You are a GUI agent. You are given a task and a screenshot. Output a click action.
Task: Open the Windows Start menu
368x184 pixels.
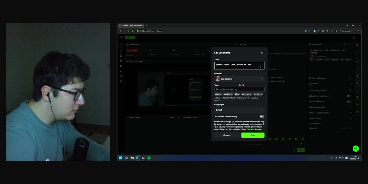[x=121, y=158]
